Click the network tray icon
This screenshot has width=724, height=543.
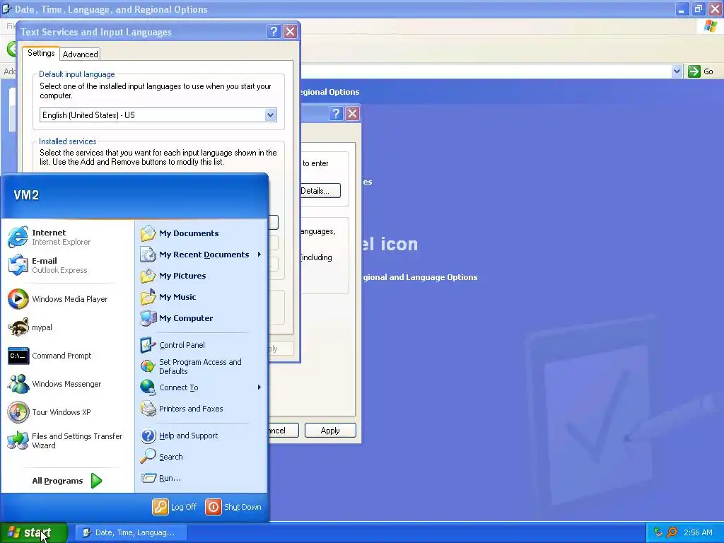pyautogui.click(x=658, y=532)
